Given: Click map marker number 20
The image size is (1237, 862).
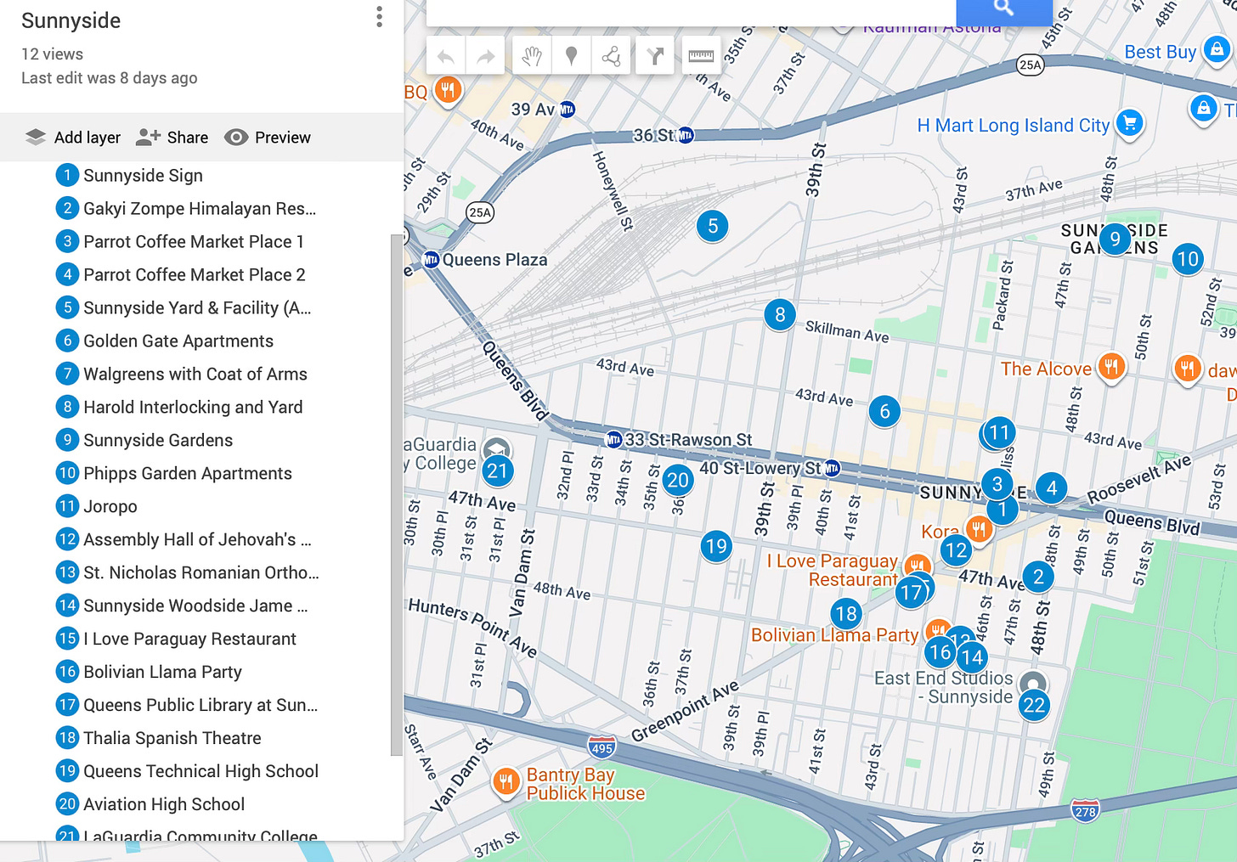Looking at the screenshot, I should pyautogui.click(x=678, y=481).
